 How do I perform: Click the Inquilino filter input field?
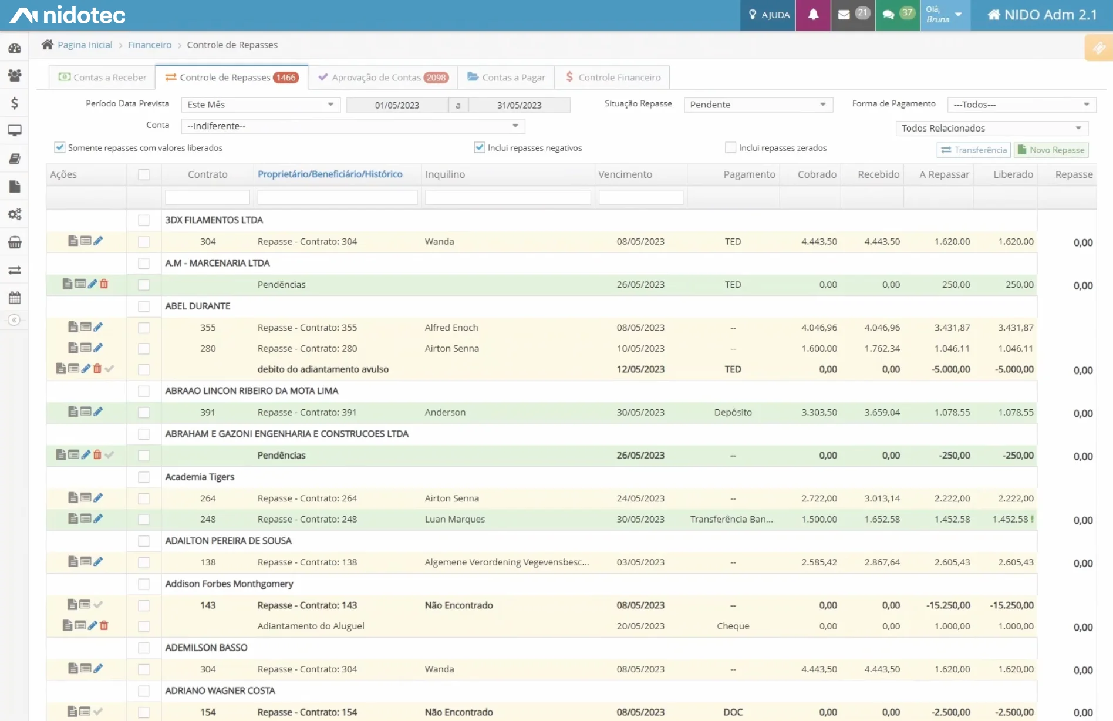point(508,197)
